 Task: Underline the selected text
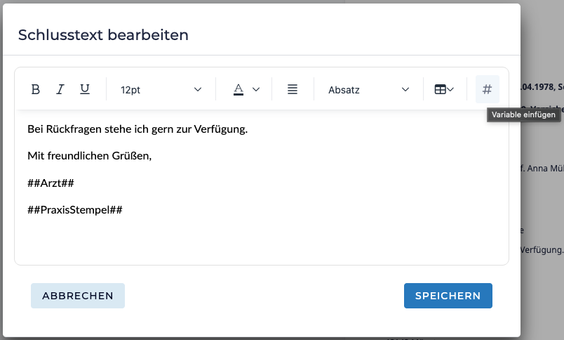click(x=85, y=89)
